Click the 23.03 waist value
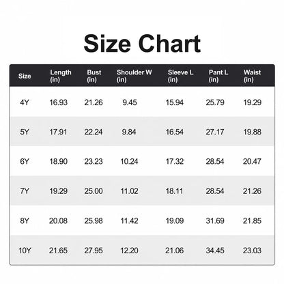The width and height of the screenshot is (284, 284). (x=252, y=251)
